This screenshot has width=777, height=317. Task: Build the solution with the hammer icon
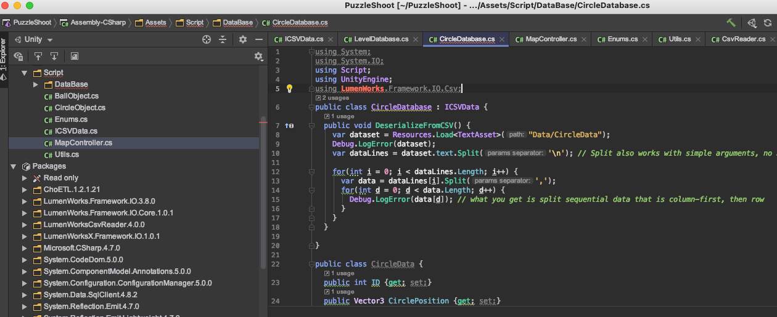731,23
